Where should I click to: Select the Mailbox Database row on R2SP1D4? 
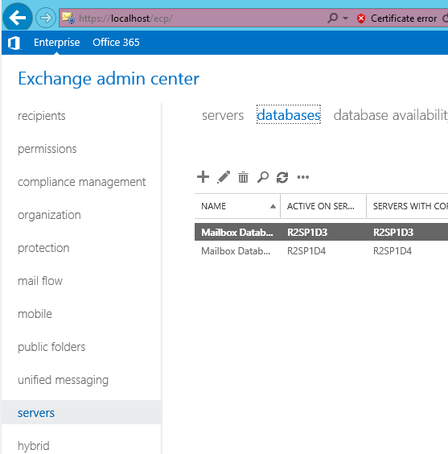pyautogui.click(x=322, y=250)
